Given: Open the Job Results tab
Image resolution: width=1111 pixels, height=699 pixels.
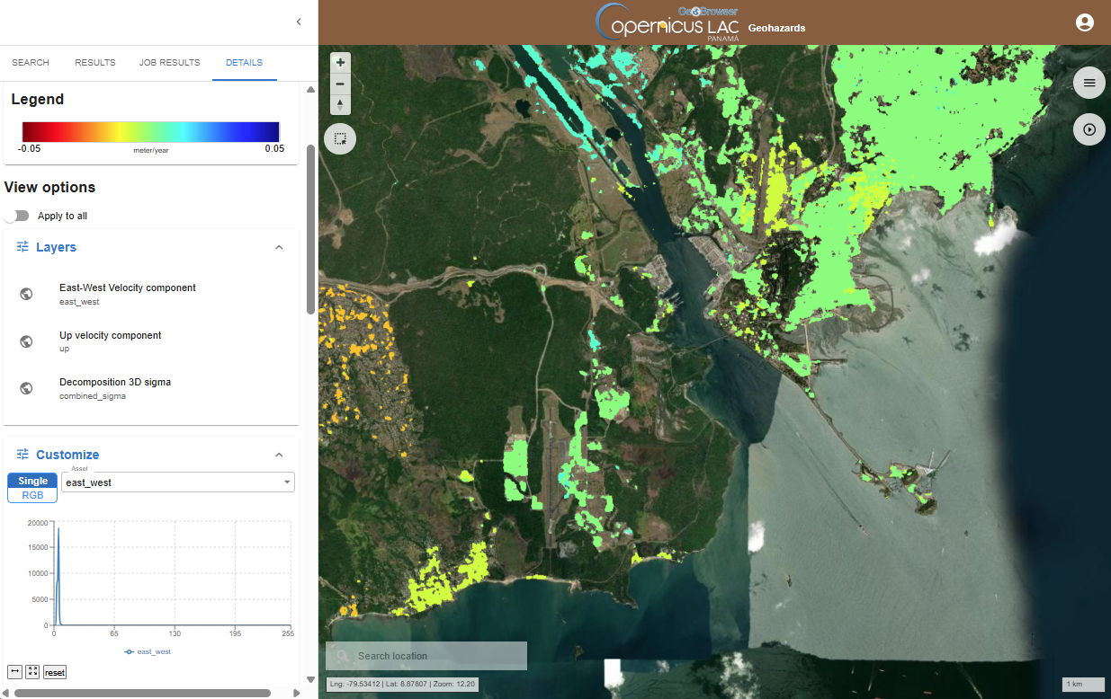Looking at the screenshot, I should pos(169,63).
